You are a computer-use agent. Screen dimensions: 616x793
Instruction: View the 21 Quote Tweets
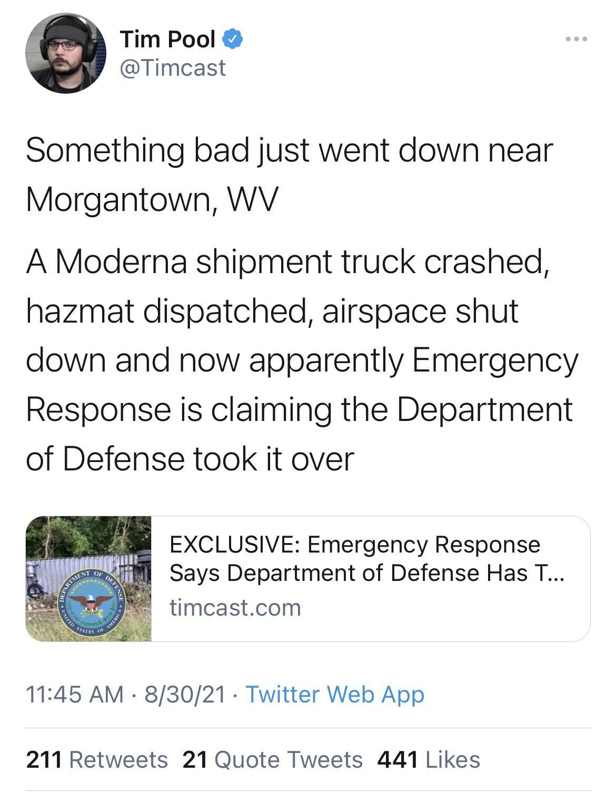(273, 760)
